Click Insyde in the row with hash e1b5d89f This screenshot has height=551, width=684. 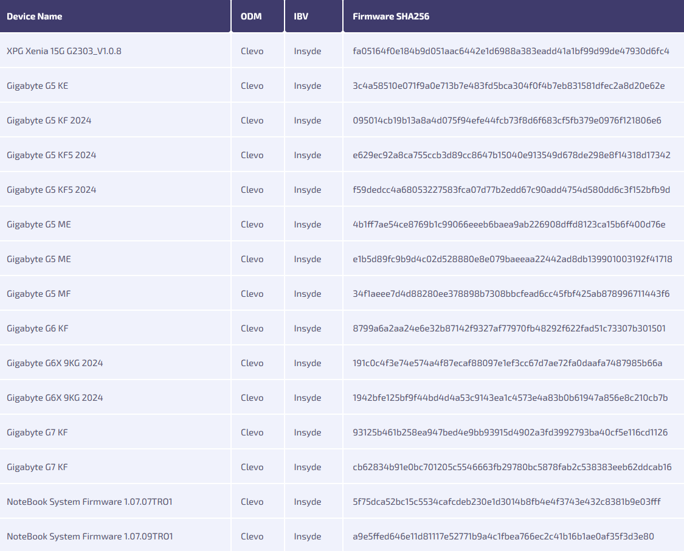pyautogui.click(x=308, y=259)
